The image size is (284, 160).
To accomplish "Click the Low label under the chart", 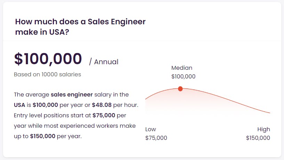I will [151, 129].
